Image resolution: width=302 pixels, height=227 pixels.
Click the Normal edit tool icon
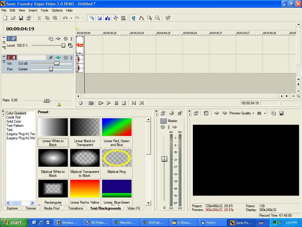click(x=134, y=18)
